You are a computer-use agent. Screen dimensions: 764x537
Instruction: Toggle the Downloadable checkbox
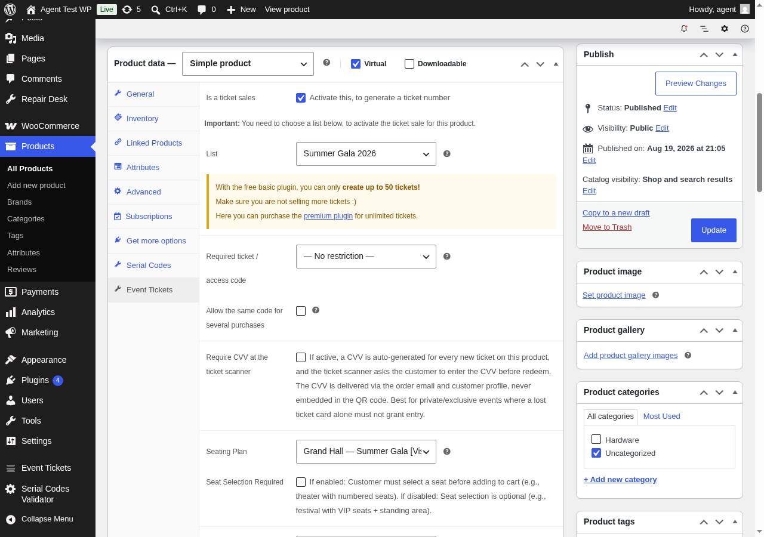click(409, 64)
